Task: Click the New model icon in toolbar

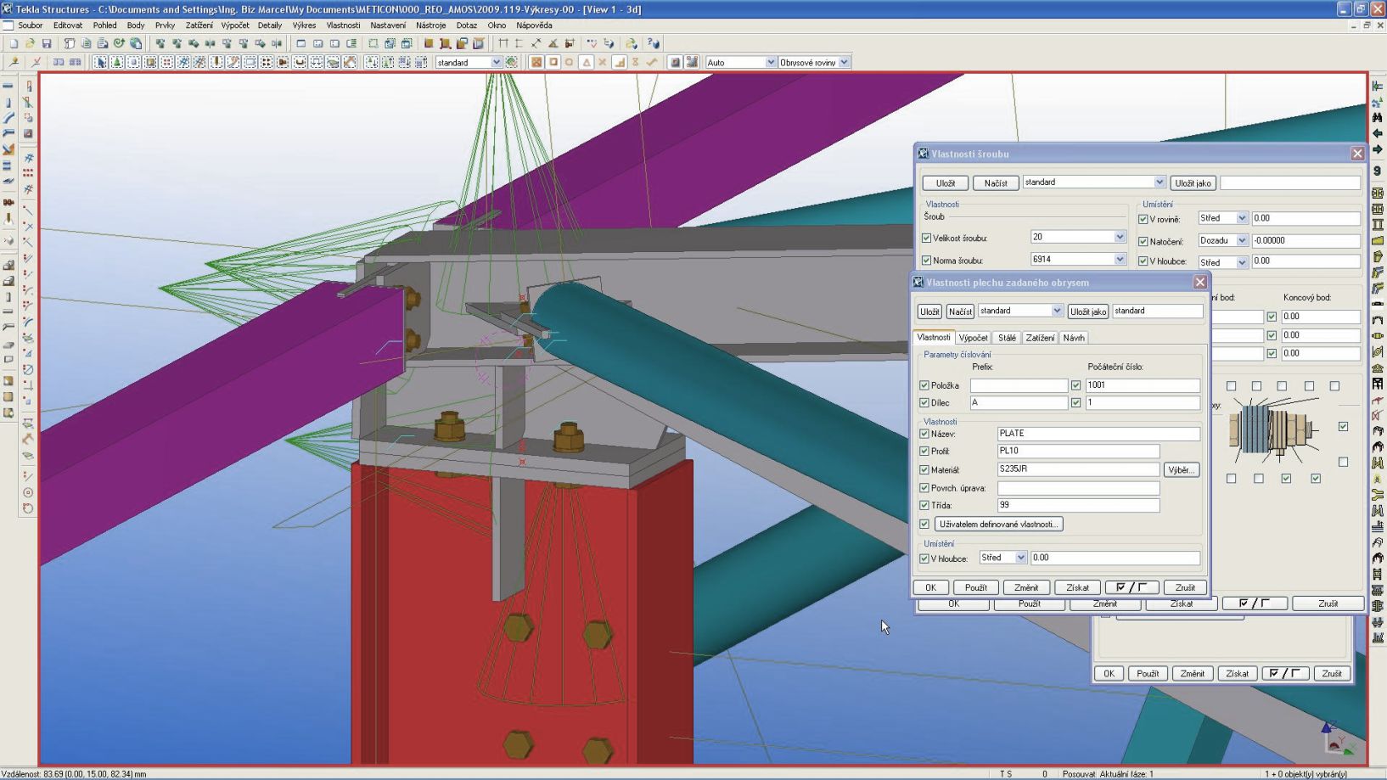Action: coord(14,43)
